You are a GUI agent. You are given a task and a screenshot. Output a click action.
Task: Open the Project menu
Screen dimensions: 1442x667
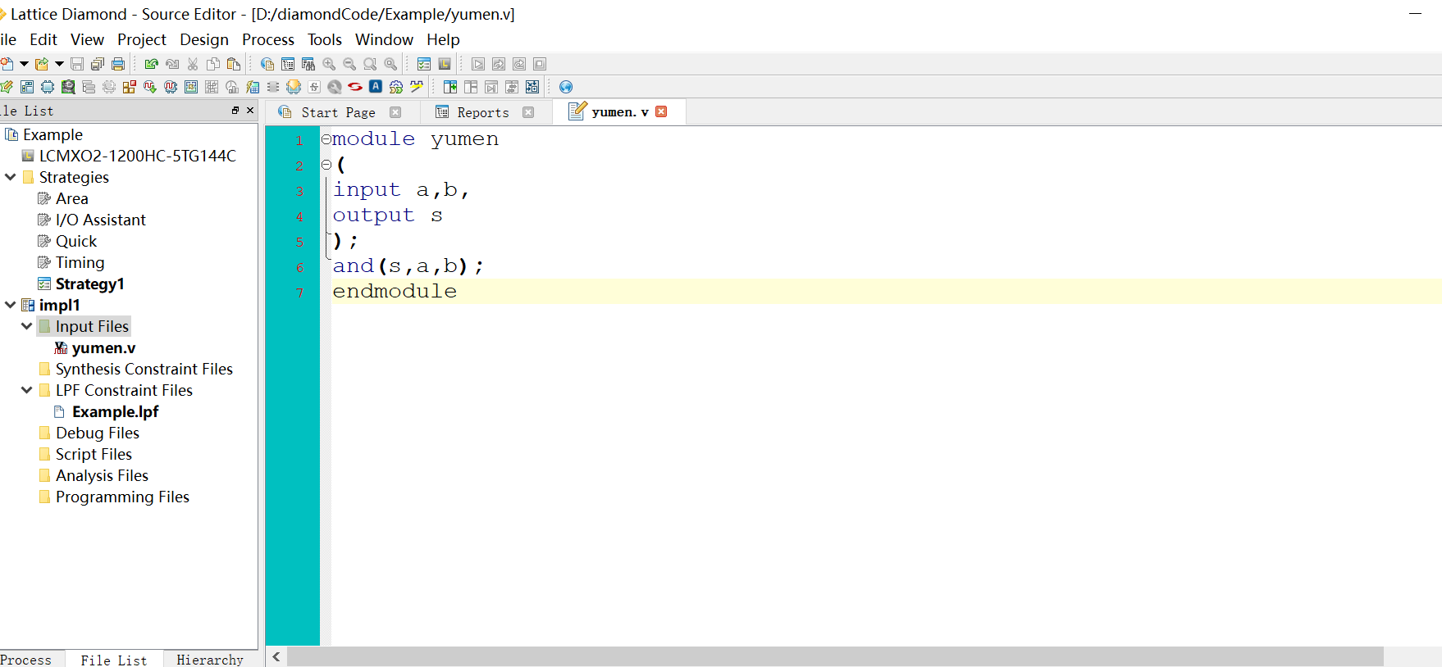pos(142,39)
